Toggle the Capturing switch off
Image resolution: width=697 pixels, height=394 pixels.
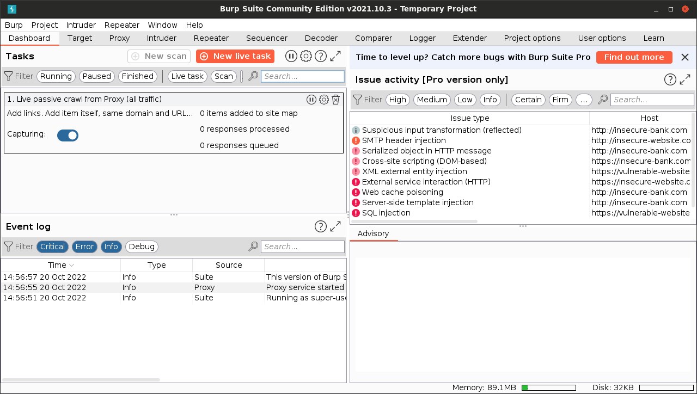pos(68,135)
